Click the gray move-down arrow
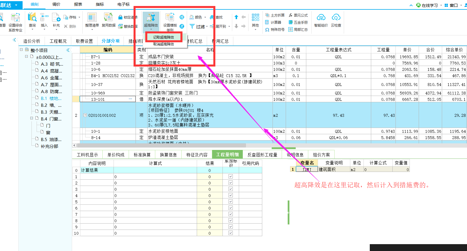 click(236, 26)
